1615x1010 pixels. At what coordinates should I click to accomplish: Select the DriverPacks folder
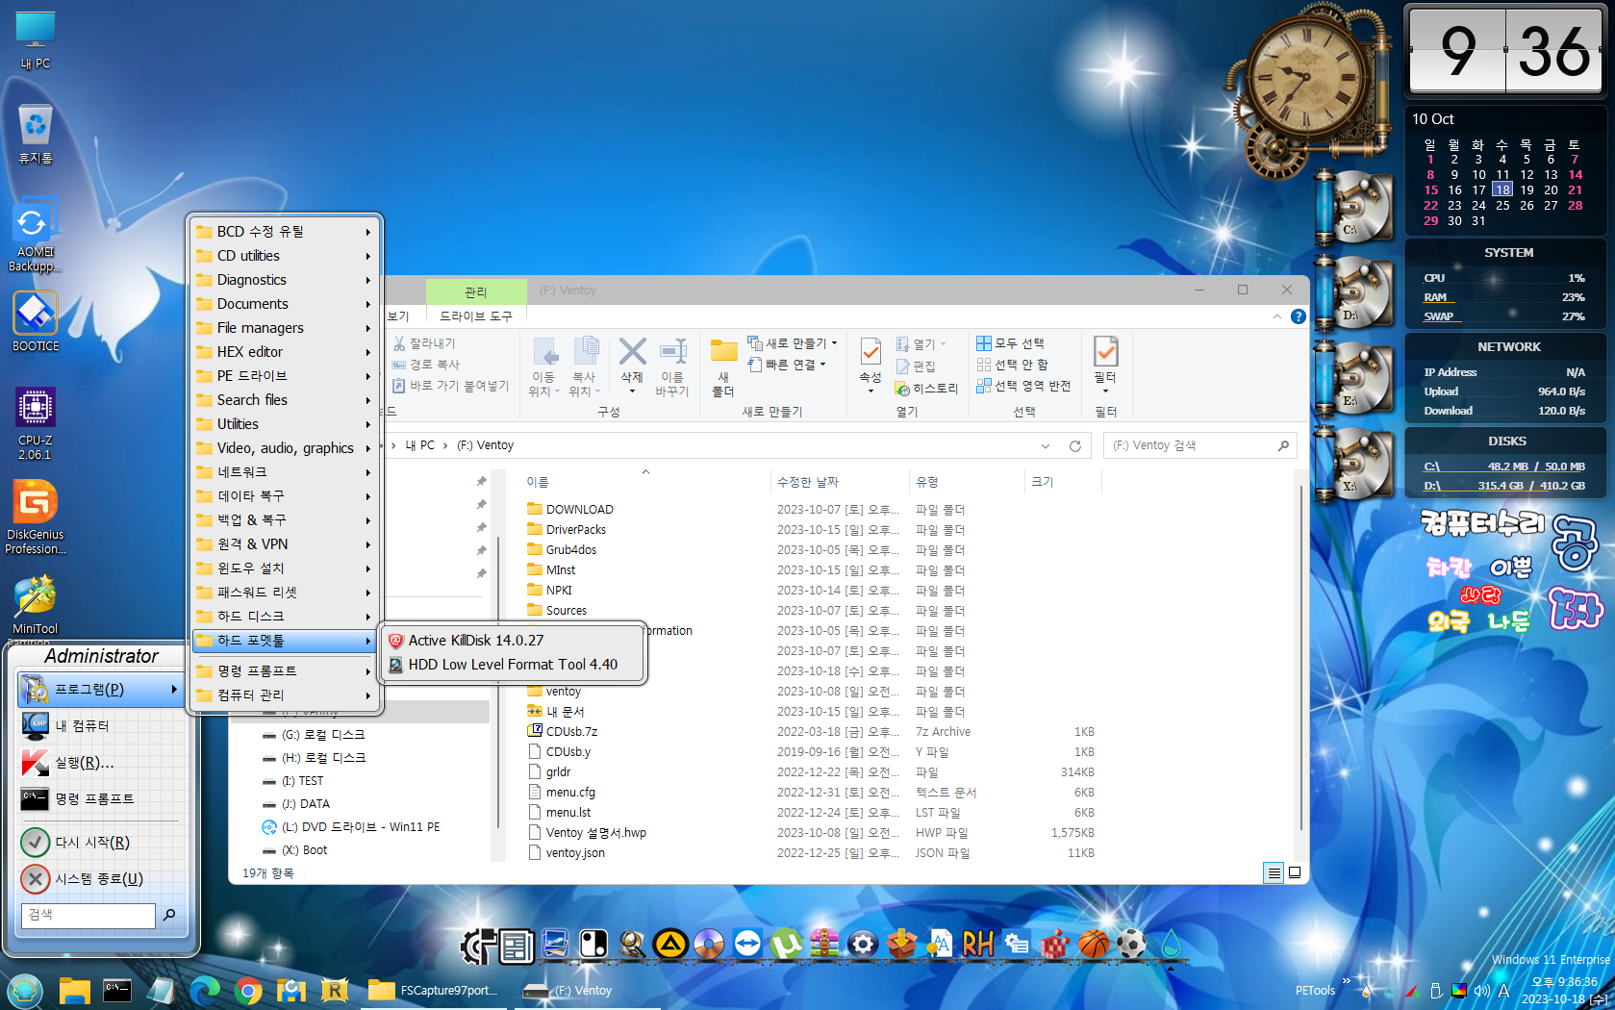(576, 530)
